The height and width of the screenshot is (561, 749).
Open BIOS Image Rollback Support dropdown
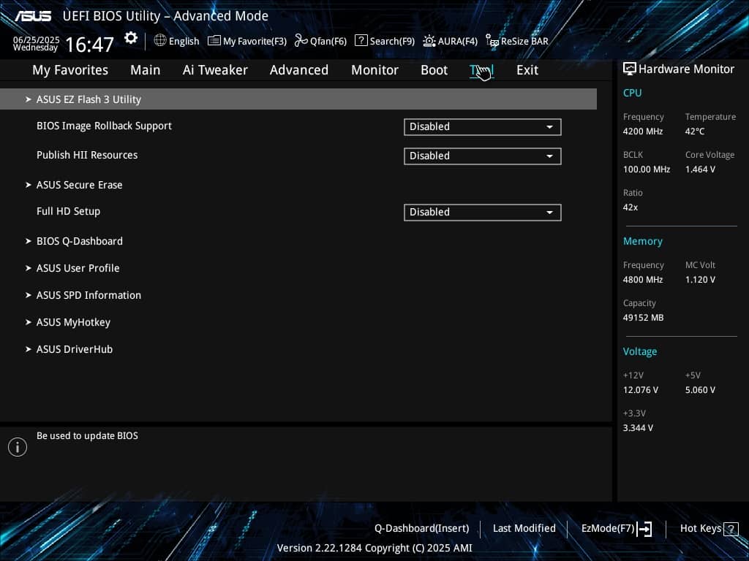483,127
